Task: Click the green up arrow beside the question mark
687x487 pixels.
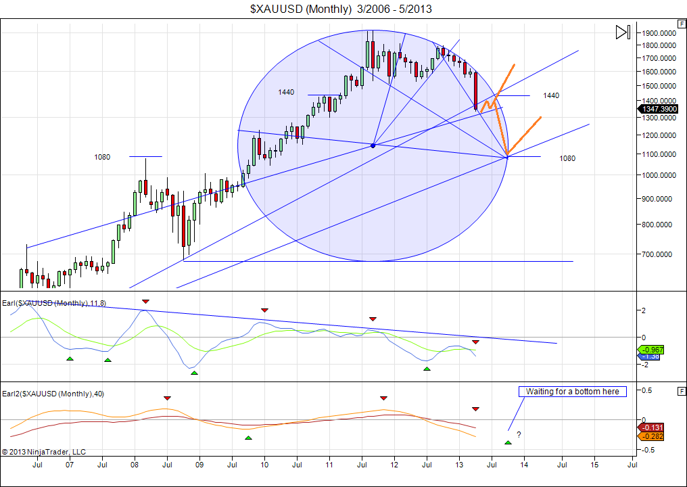Action: point(508,442)
